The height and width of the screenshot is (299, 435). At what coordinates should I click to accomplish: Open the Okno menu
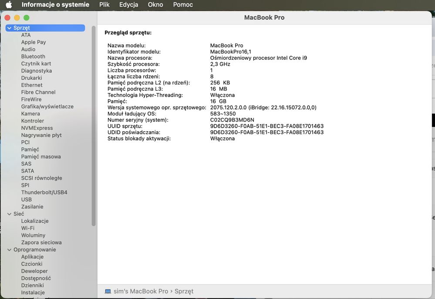155,5
